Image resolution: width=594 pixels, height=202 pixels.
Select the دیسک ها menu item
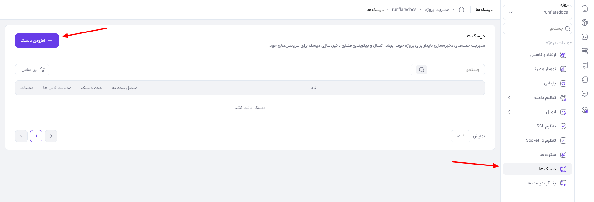click(x=537, y=169)
